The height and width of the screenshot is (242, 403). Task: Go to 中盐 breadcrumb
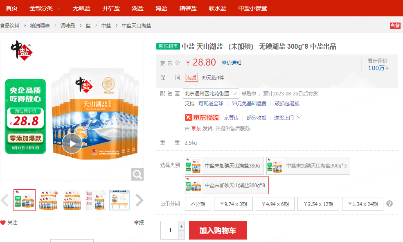pos(106,26)
